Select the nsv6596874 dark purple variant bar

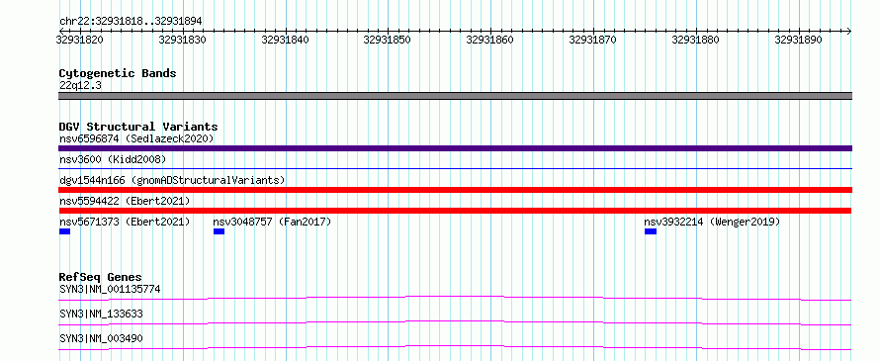455,148
